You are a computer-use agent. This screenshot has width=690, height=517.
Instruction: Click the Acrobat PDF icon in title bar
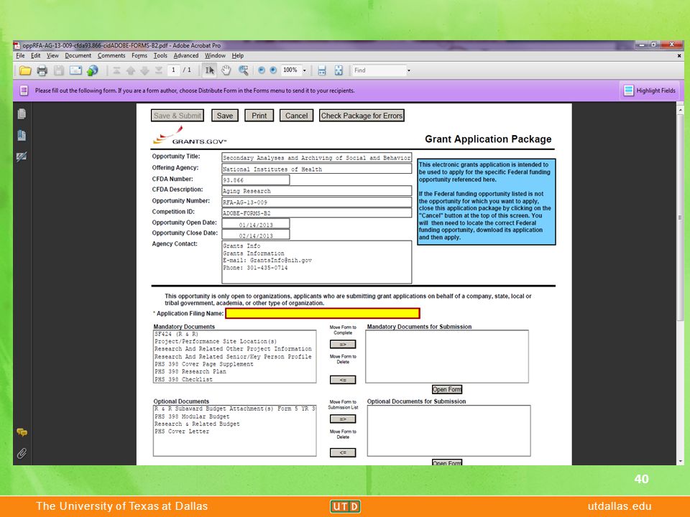pyautogui.click(x=17, y=45)
